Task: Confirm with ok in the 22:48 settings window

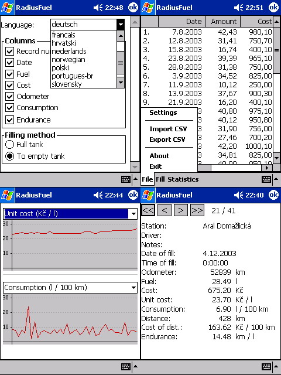Action: (133, 8)
